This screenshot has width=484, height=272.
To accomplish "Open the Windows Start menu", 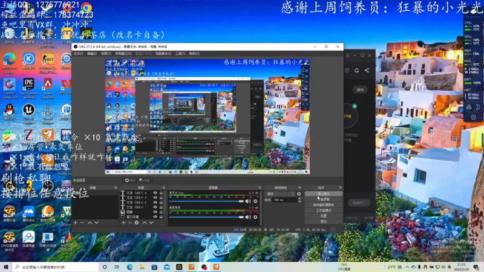I will pos(6,267).
